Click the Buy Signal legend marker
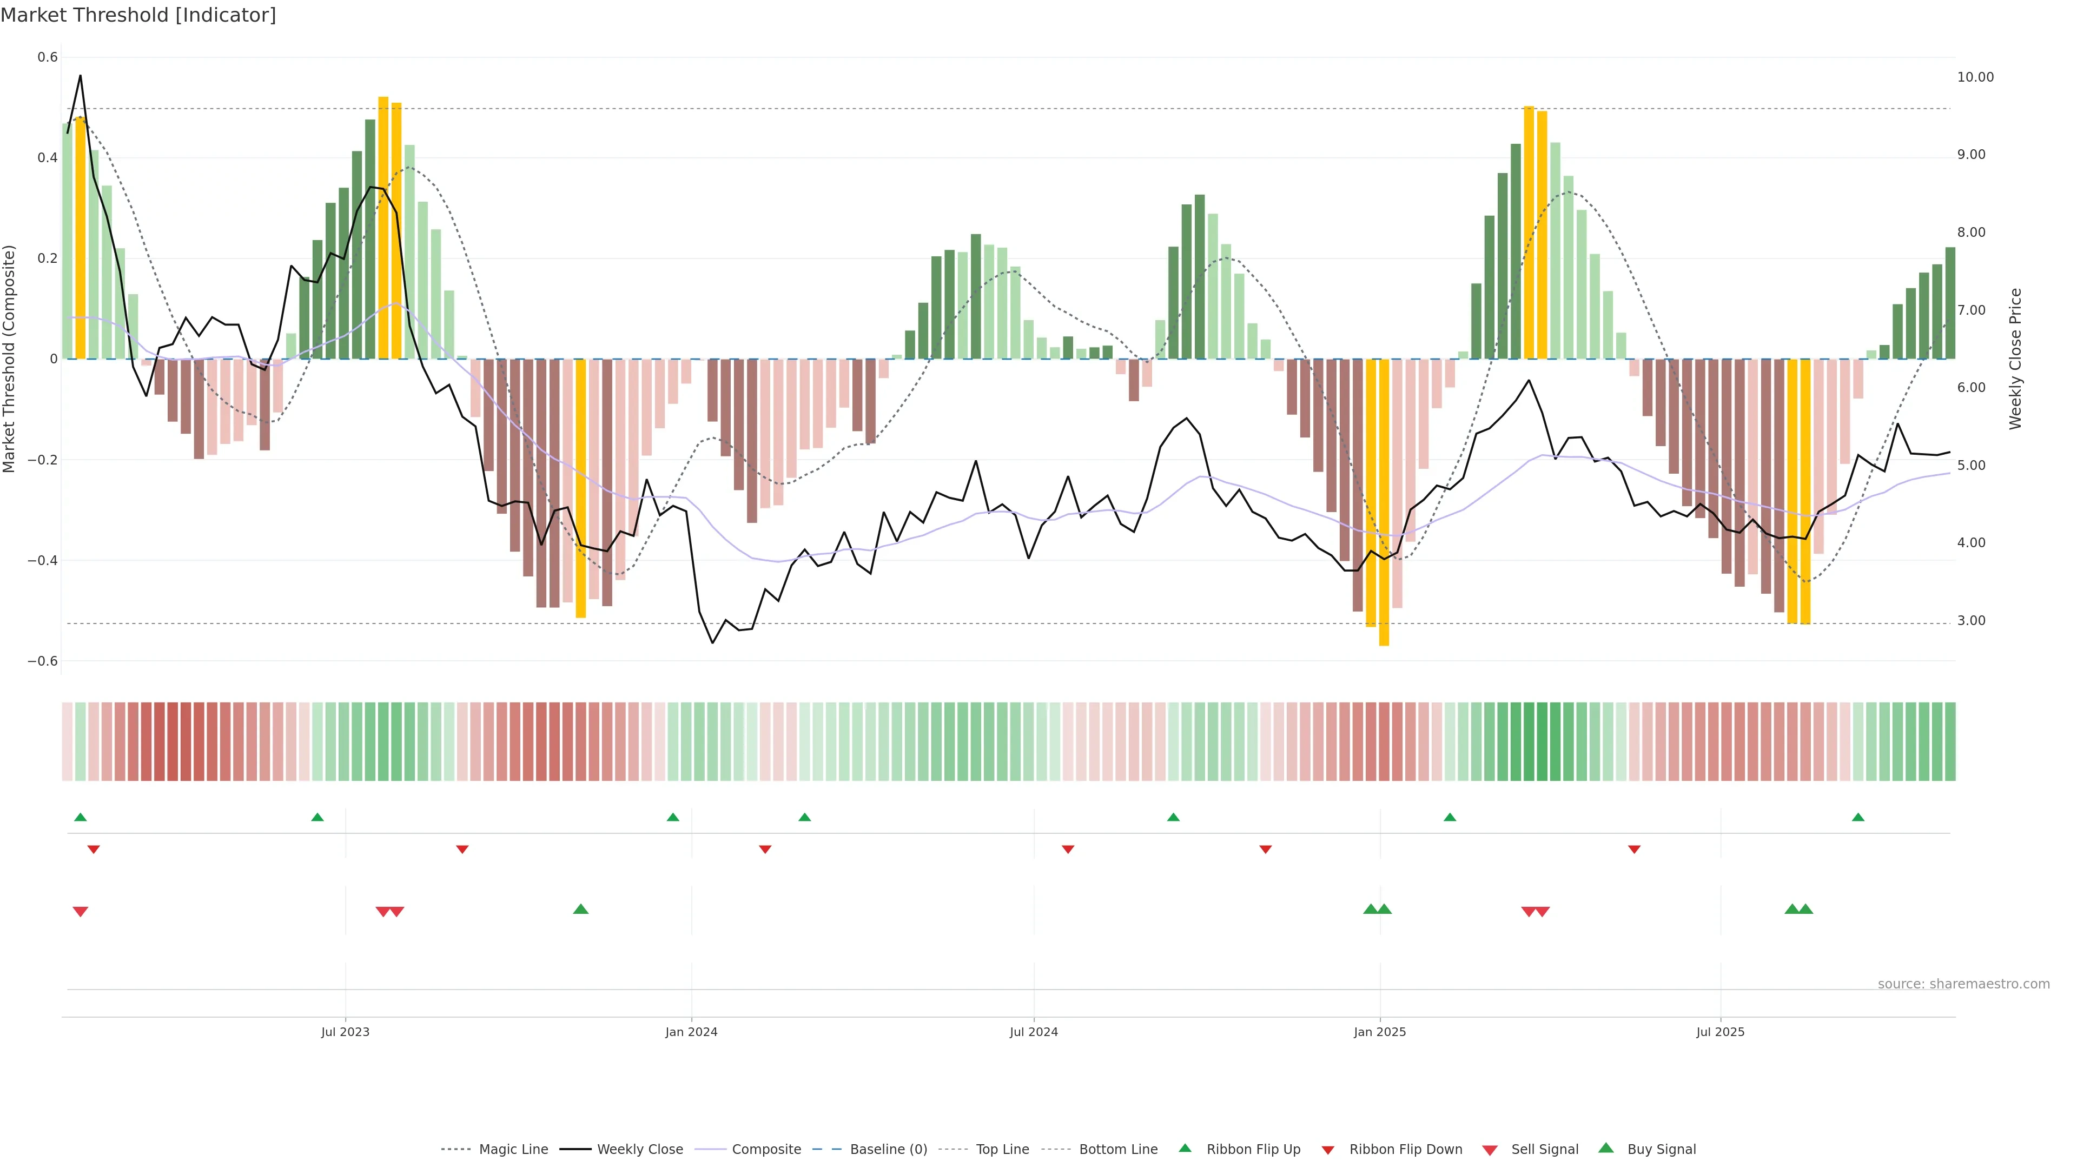The image size is (2077, 1168). [1606, 1148]
